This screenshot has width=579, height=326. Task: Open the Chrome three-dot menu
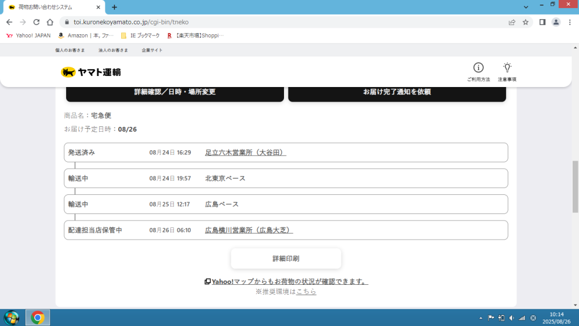570,22
